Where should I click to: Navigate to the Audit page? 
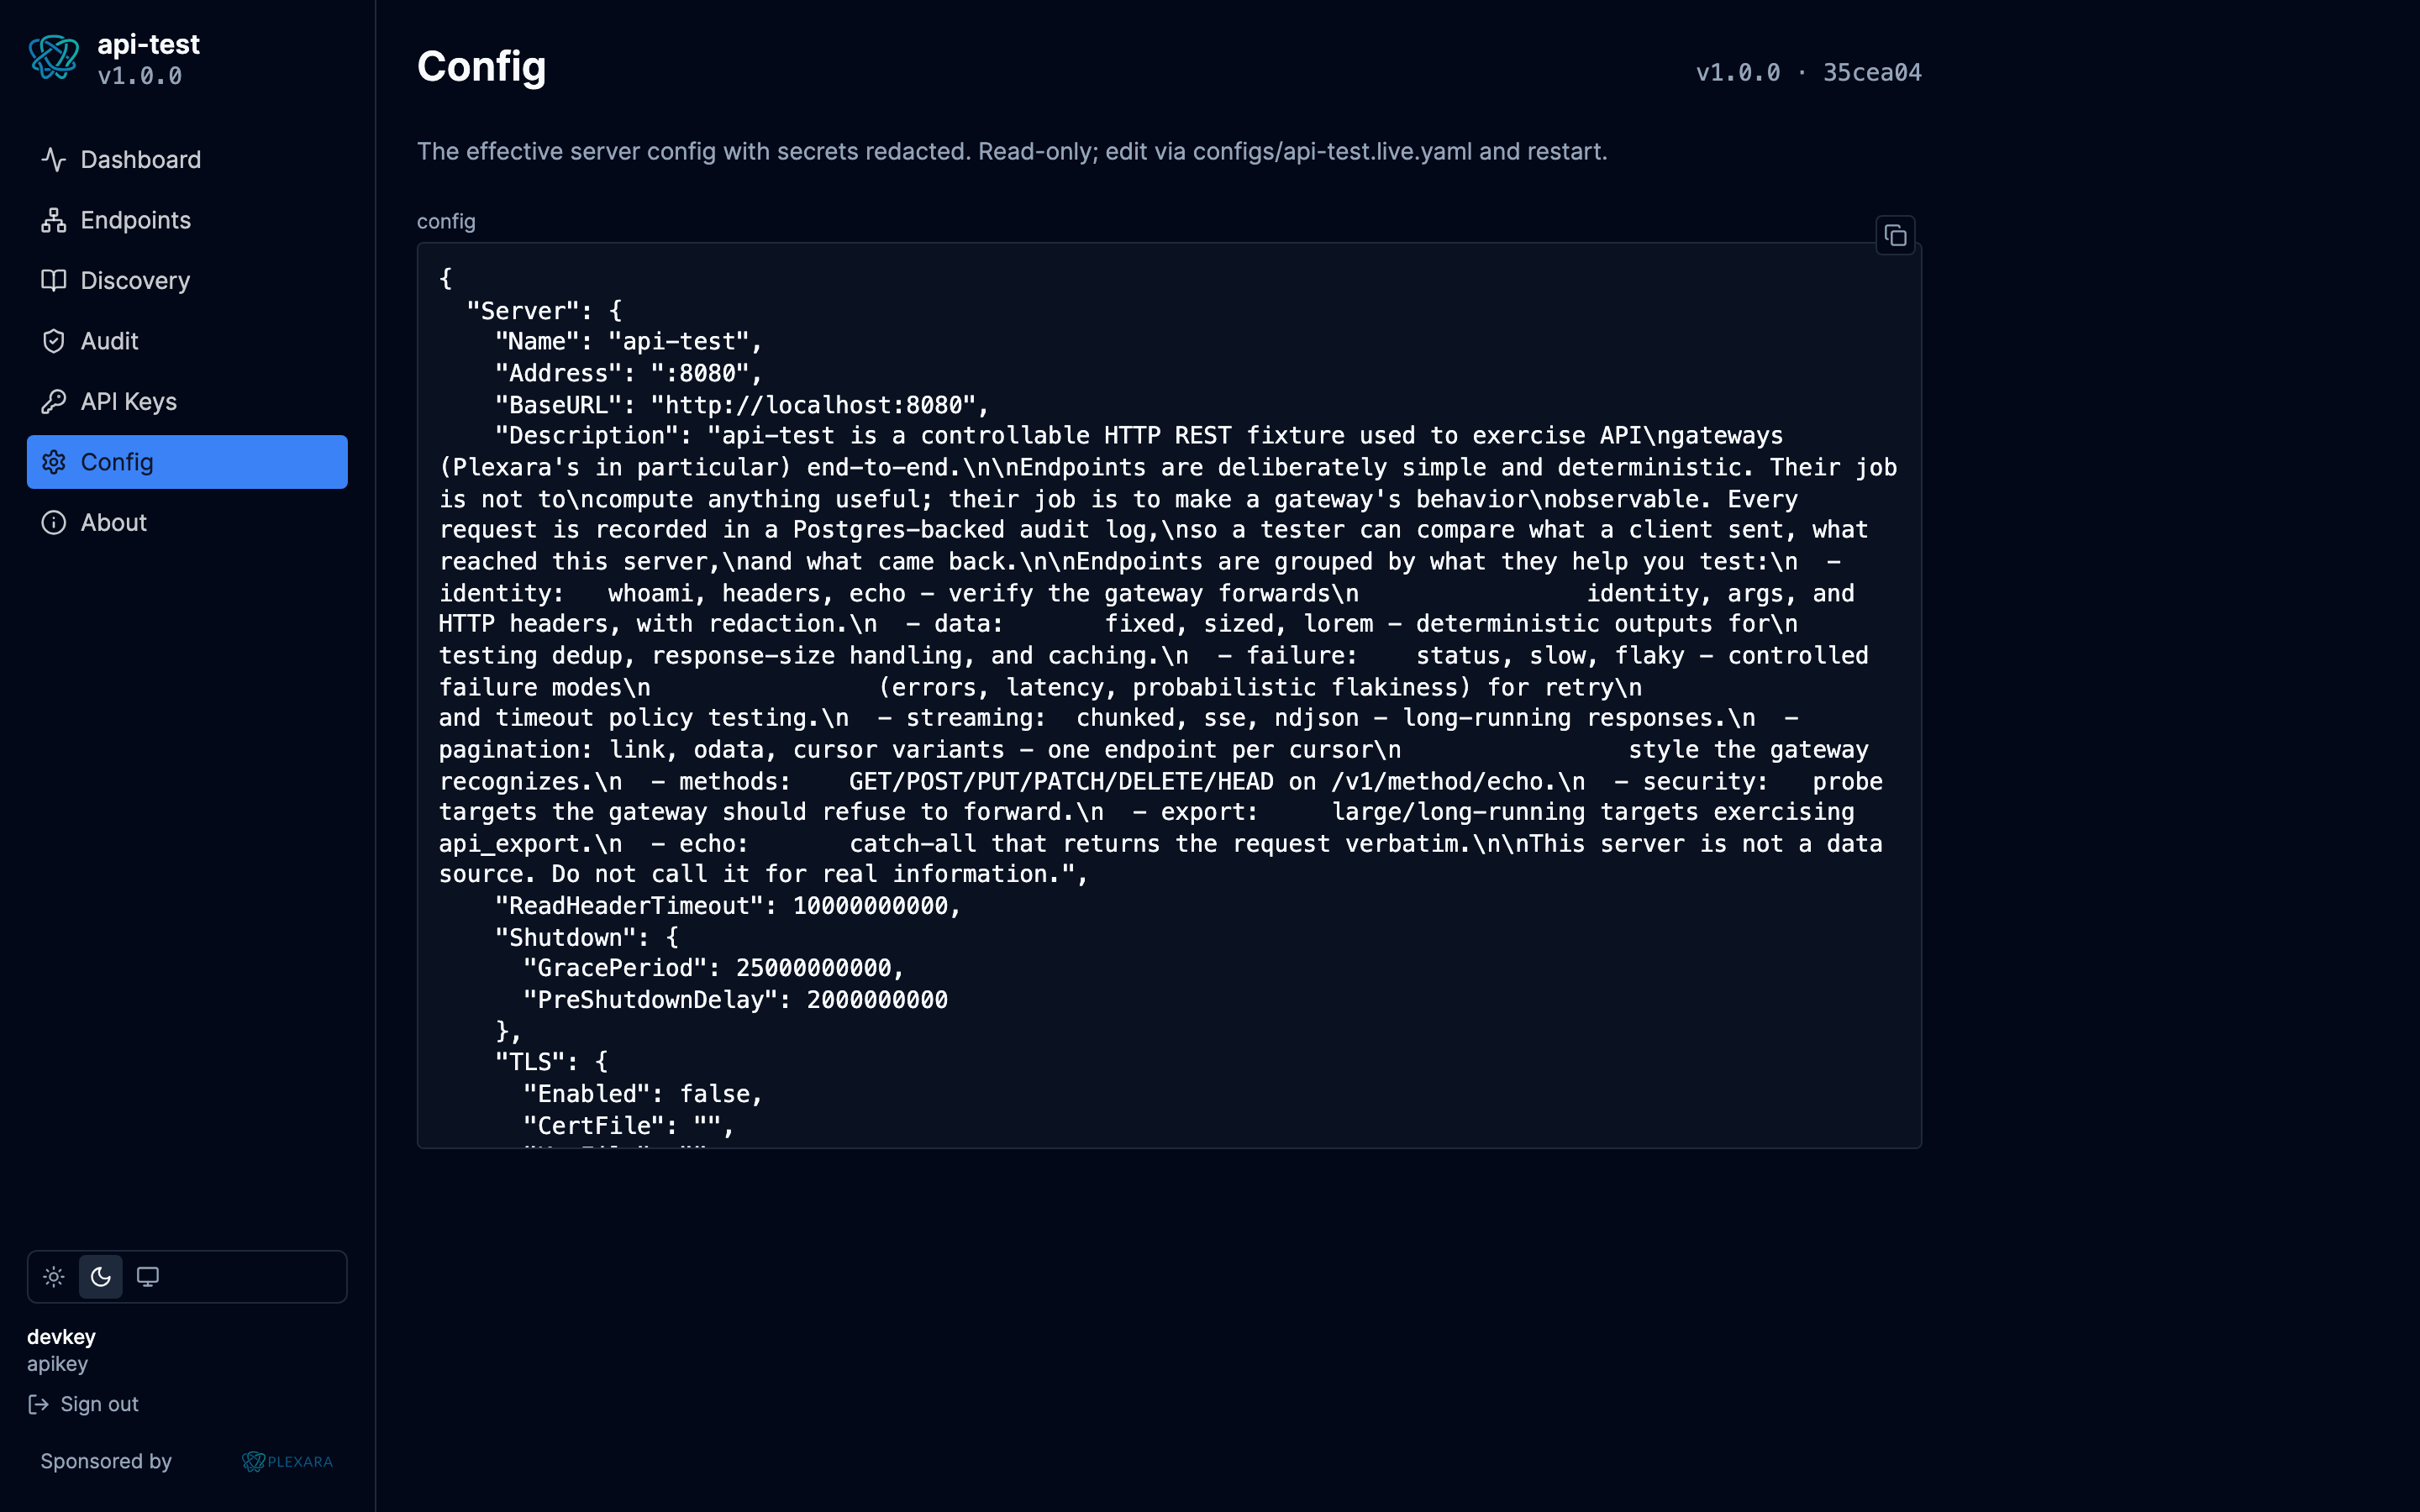point(187,341)
